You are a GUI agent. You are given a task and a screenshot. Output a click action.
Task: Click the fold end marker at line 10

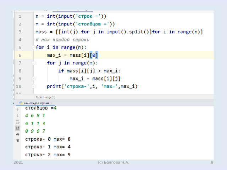33,86
